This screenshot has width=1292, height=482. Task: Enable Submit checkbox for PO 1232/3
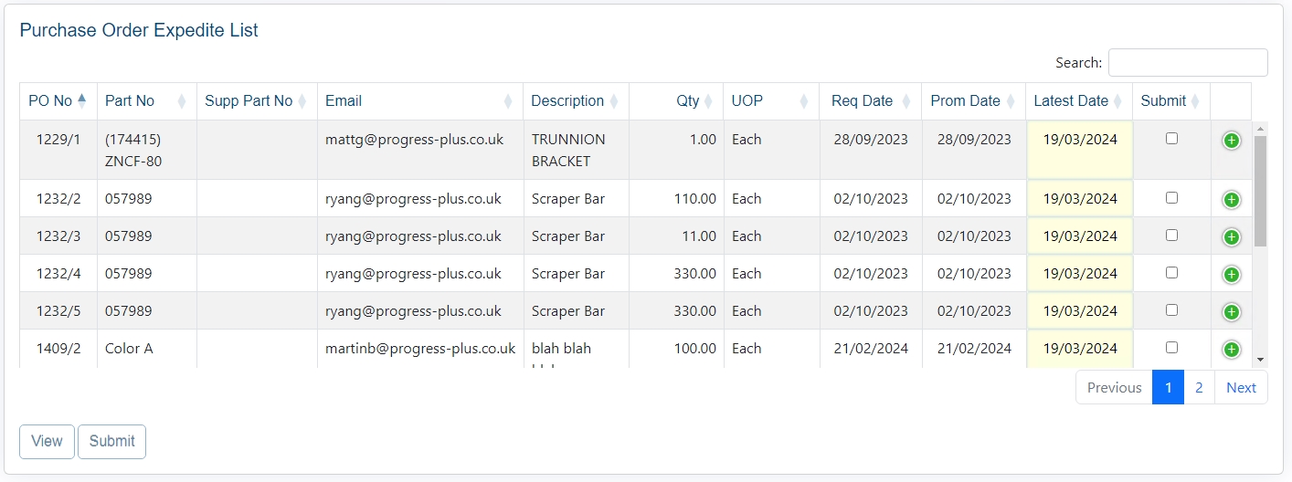tap(1171, 236)
